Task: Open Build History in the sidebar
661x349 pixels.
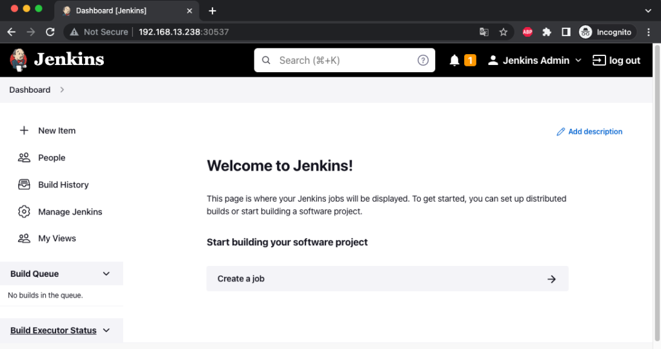Action: 63,185
